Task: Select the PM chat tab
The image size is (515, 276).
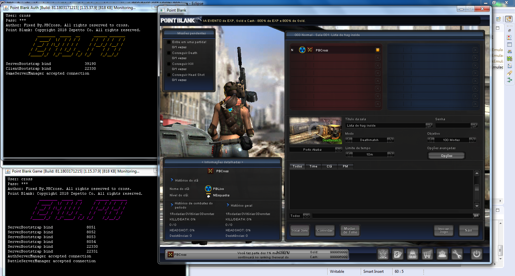Action: 345,166
